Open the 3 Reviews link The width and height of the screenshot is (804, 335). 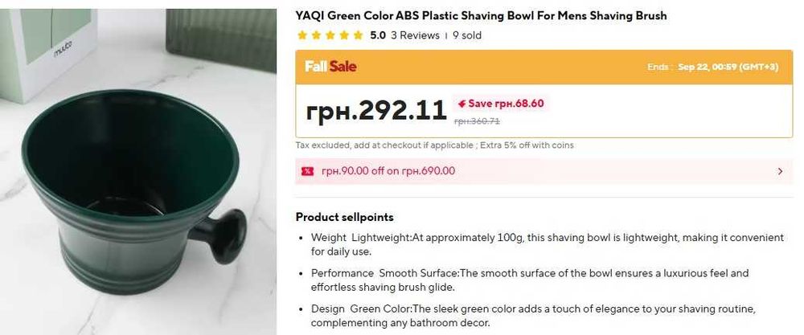click(415, 35)
